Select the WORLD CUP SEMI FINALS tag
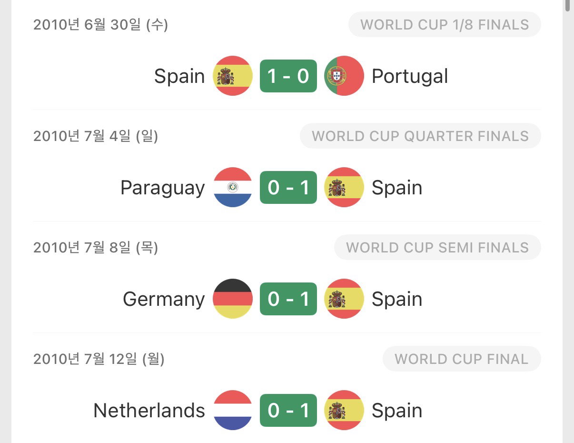This screenshot has height=443, width=574. [437, 248]
